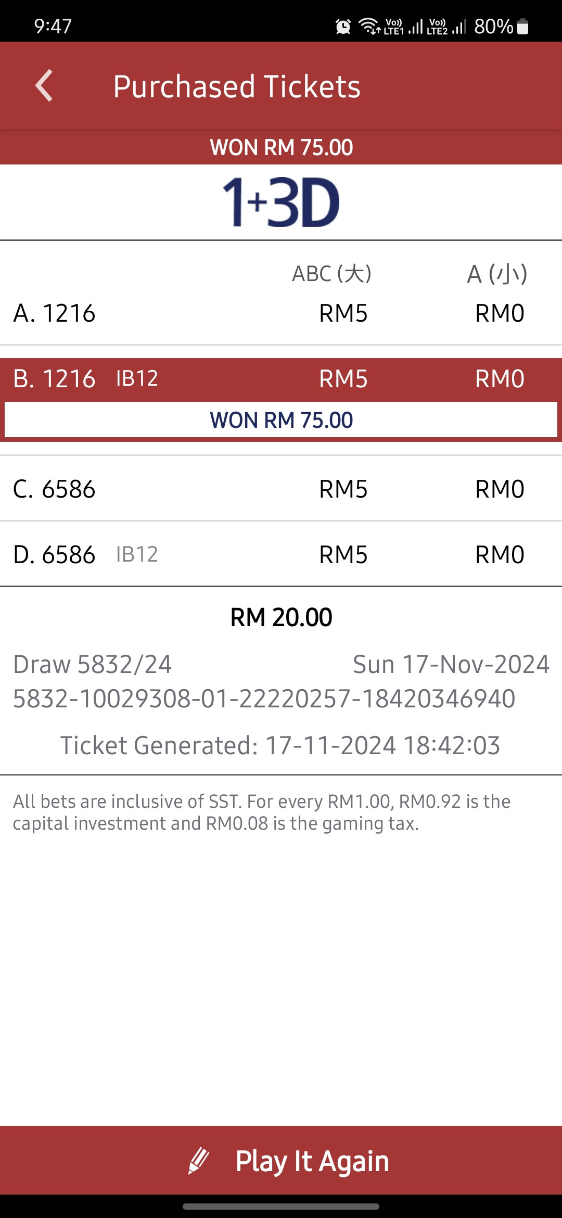Select bet row A. 1216

point(281,313)
